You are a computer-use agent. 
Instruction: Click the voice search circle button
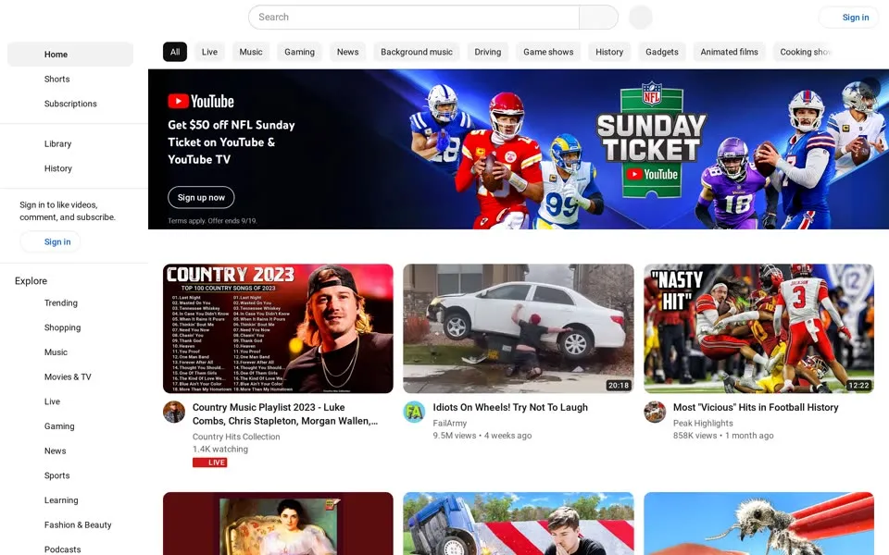click(641, 17)
